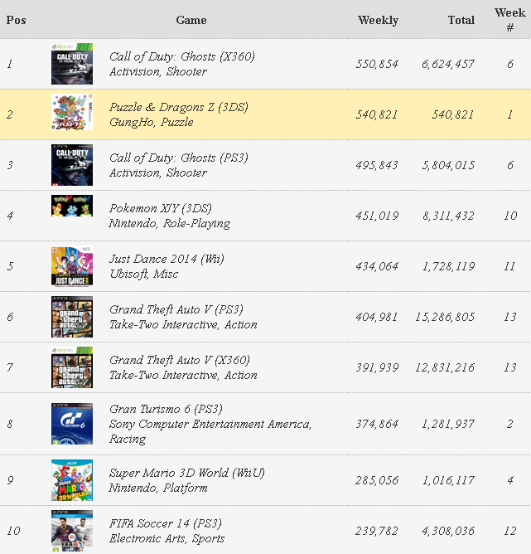531x554 pixels.
Task: Select Call of Duty: Ghosts PS3 cover image
Action: (72, 165)
